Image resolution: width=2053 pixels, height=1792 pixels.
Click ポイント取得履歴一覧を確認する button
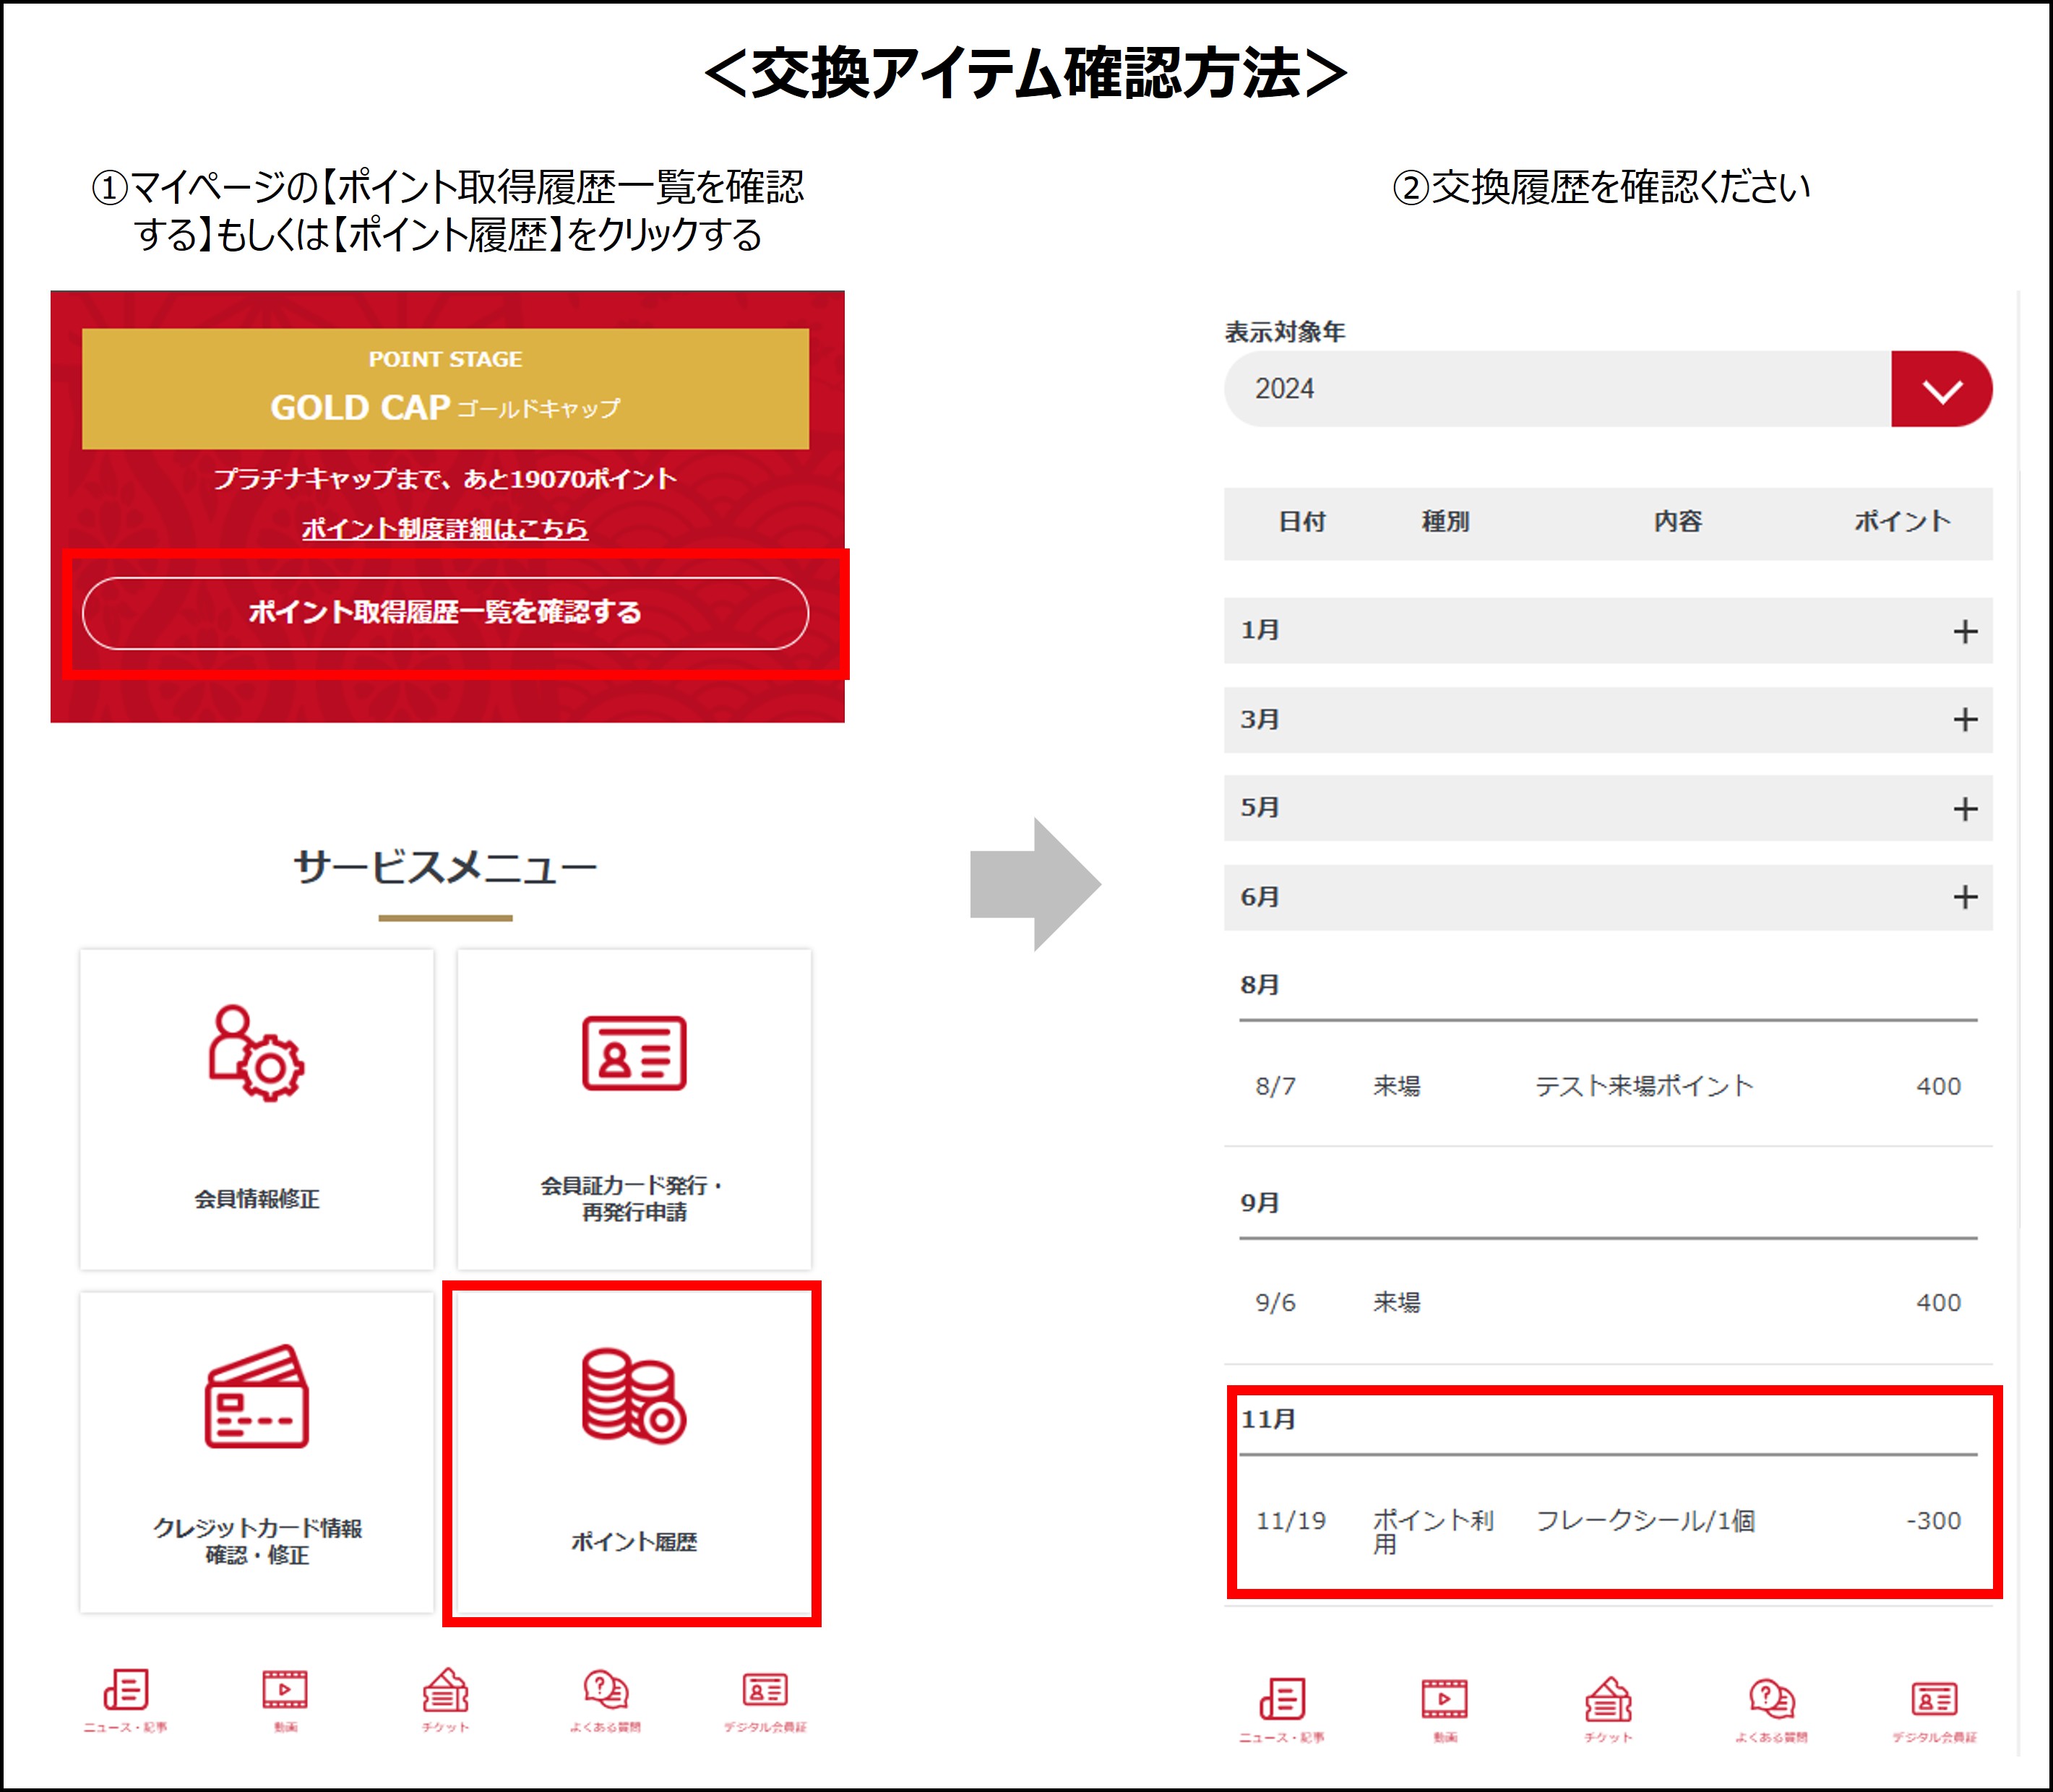pyautogui.click(x=445, y=612)
